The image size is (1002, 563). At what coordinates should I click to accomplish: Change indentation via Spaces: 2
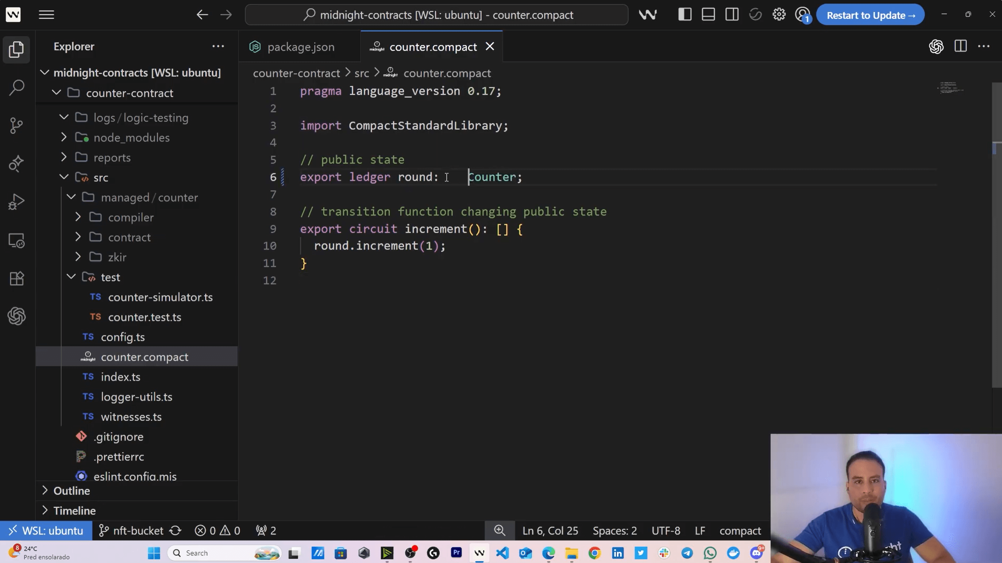click(614, 531)
